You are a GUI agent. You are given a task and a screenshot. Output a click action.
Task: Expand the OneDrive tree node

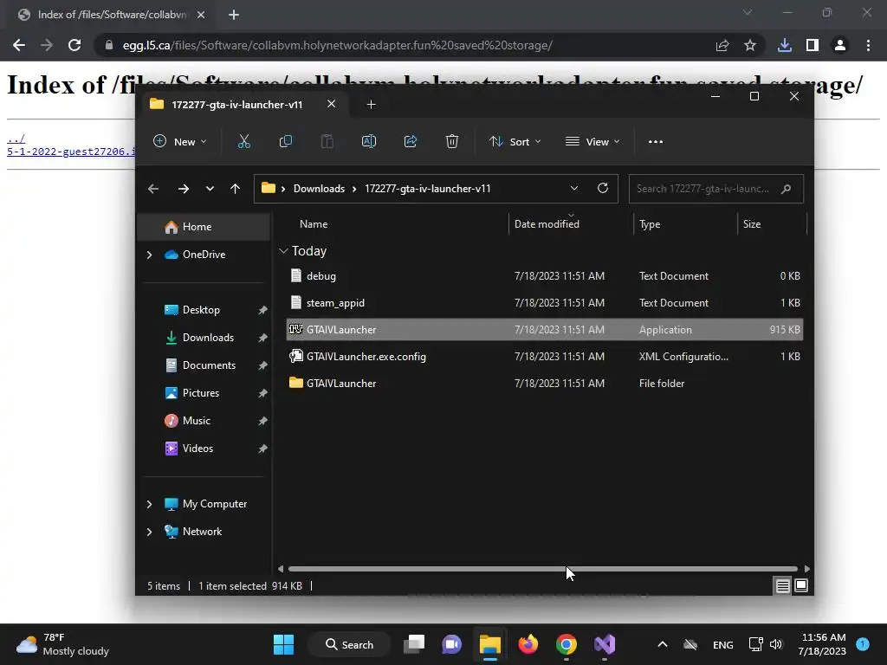(x=149, y=255)
